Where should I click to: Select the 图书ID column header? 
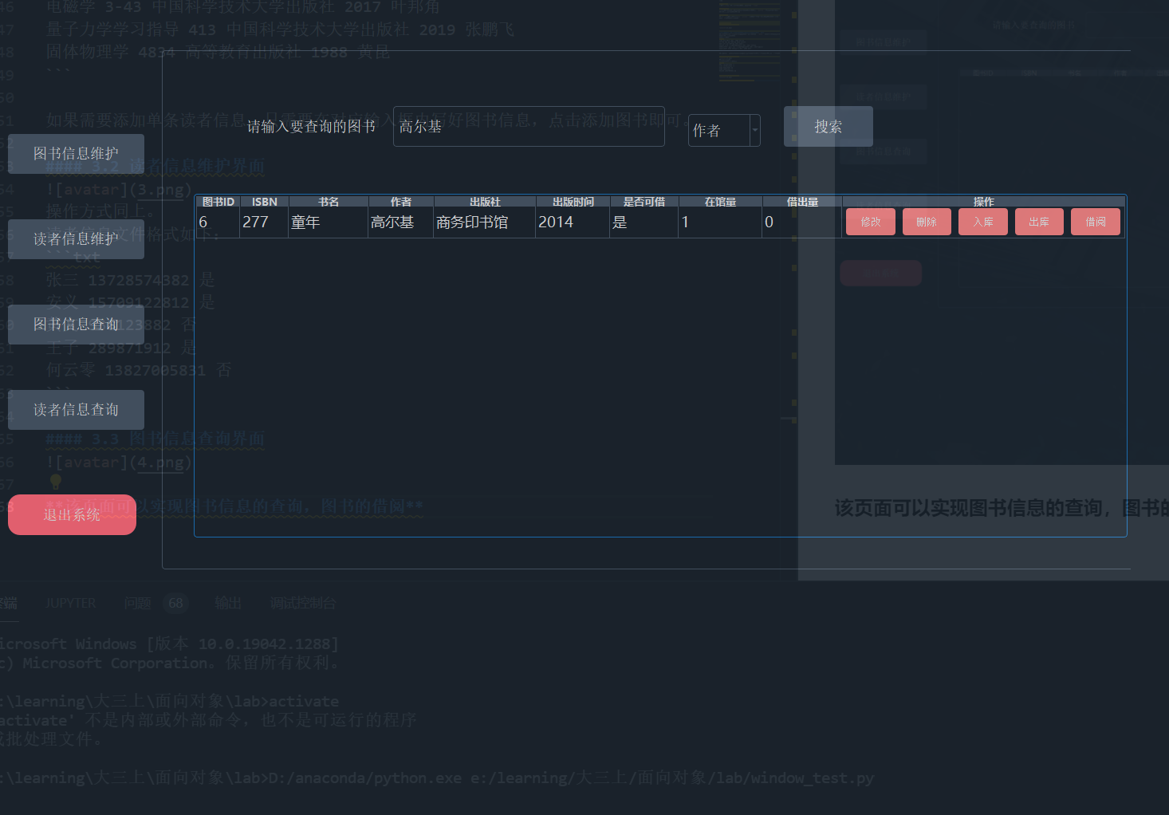pos(218,202)
